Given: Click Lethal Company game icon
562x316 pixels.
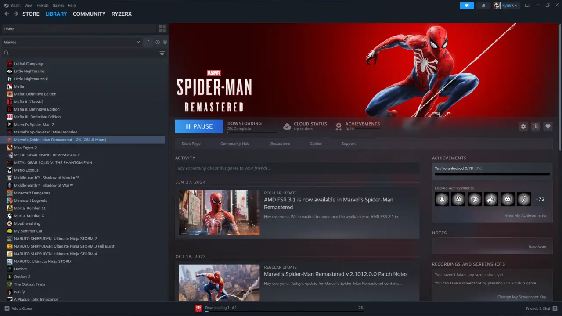Looking at the screenshot, I should coord(10,64).
